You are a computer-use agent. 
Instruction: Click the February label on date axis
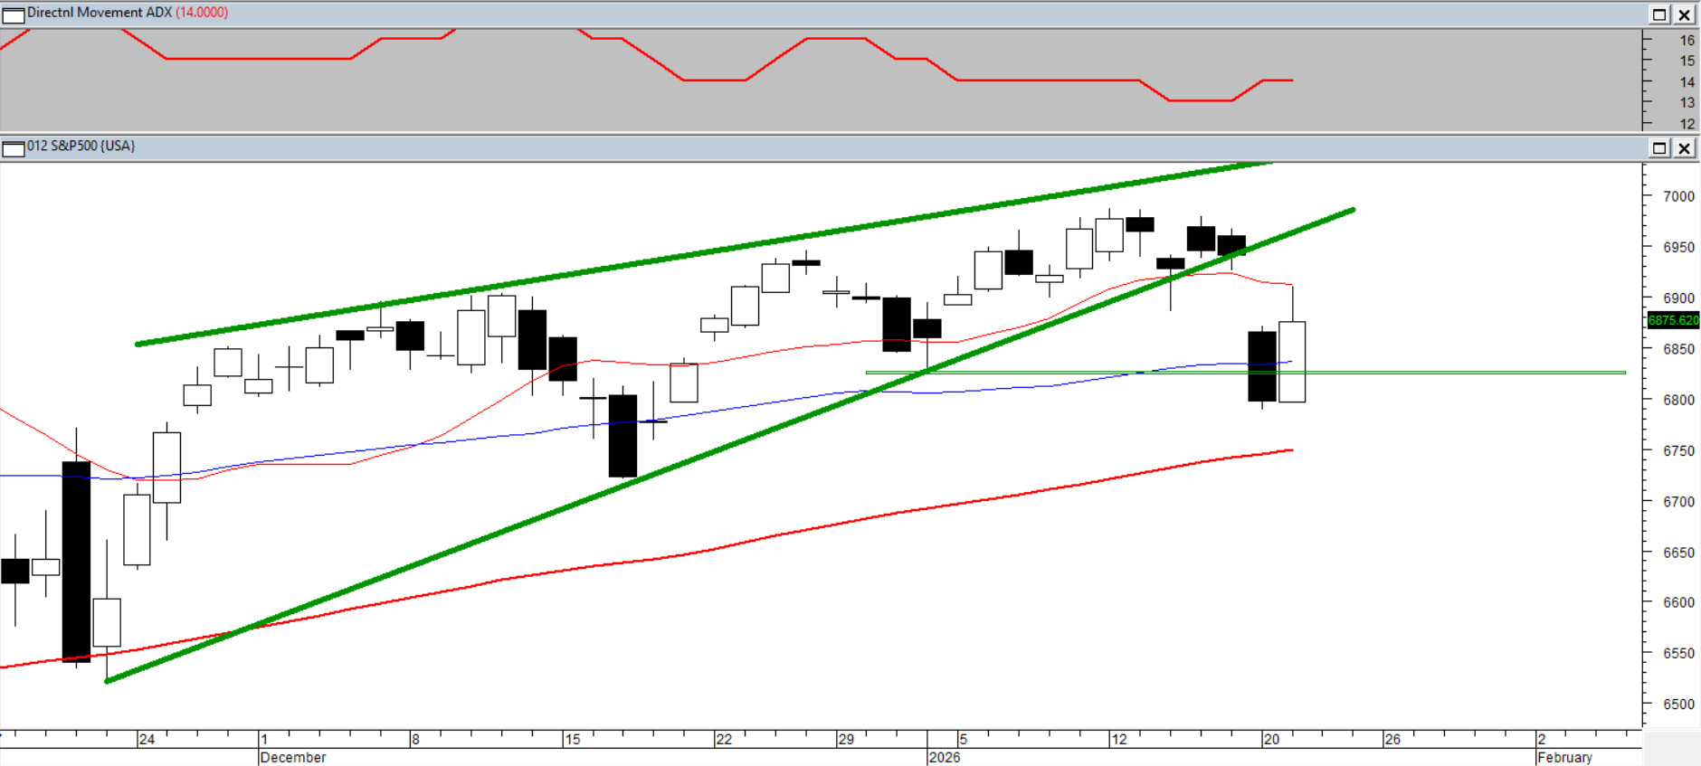1564,757
